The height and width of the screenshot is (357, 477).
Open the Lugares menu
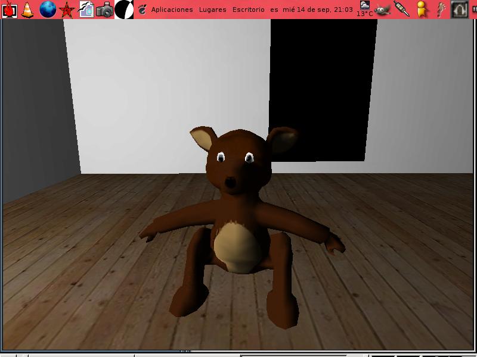tap(213, 10)
